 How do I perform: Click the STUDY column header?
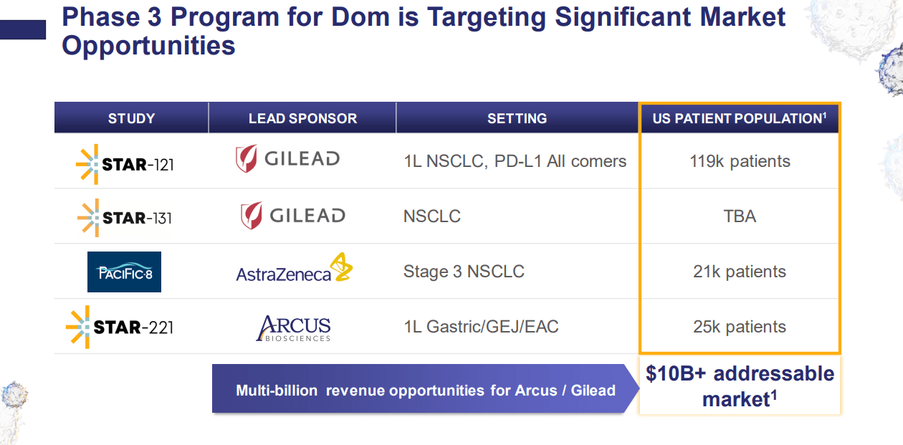(131, 118)
